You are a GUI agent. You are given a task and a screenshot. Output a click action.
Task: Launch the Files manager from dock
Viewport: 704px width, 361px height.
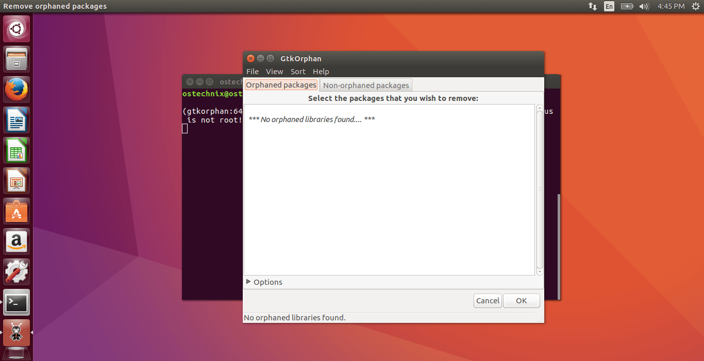click(x=16, y=59)
